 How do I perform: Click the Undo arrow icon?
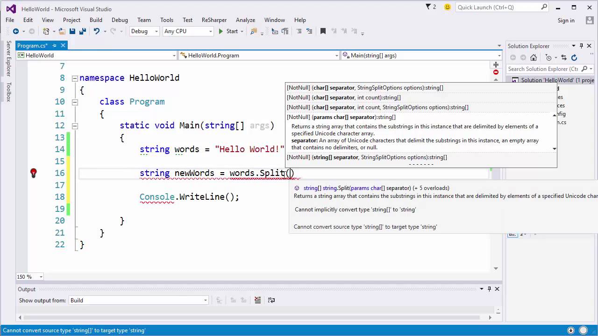(x=96, y=31)
